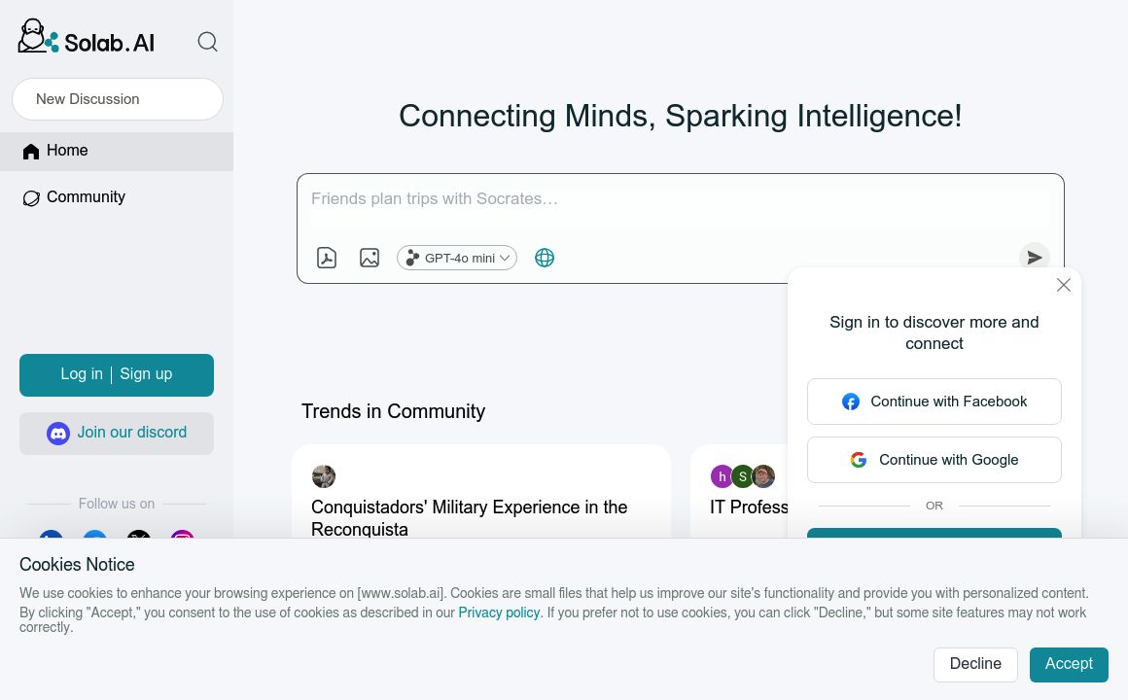The height and width of the screenshot is (700, 1128).
Task: Start a New Discussion
Action: coord(118,99)
